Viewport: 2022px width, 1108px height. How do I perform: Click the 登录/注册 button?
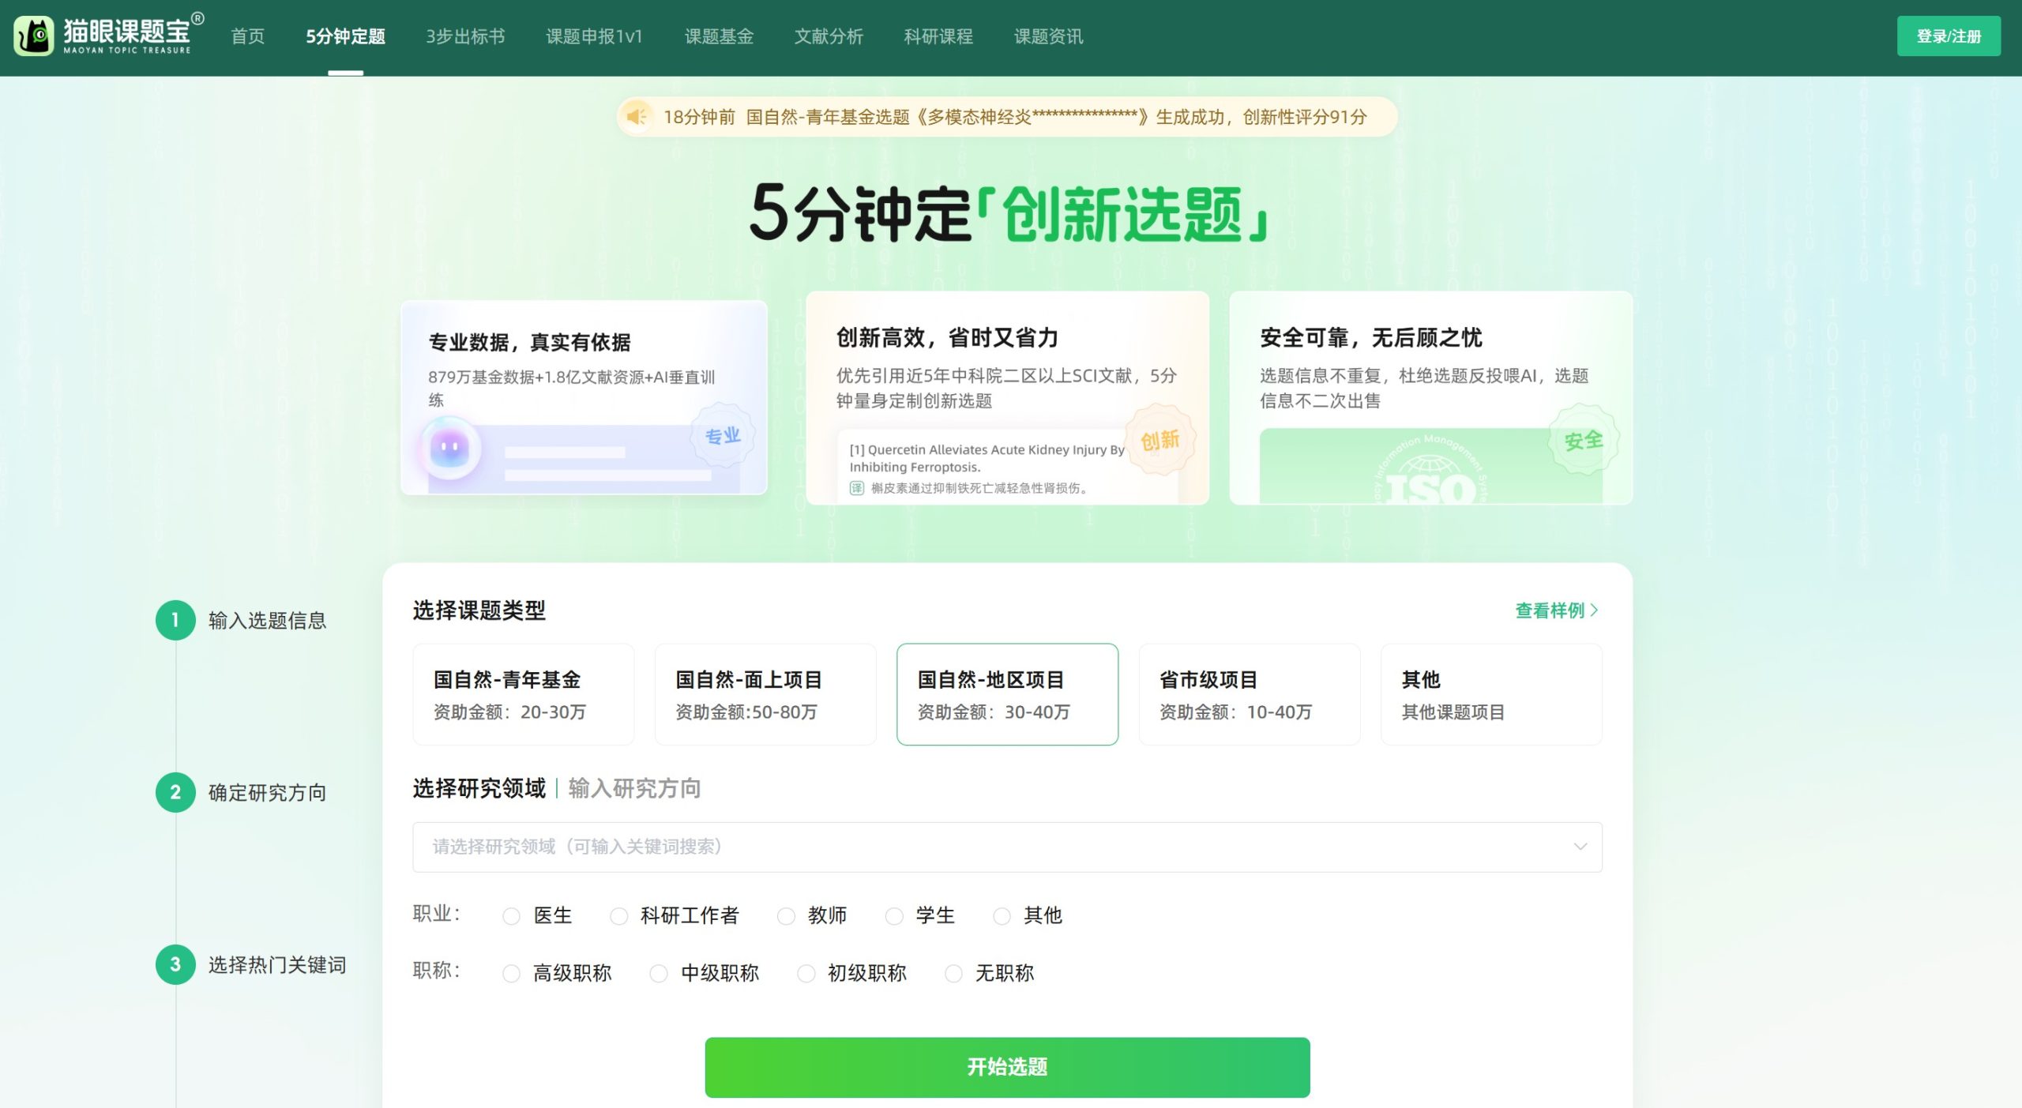coord(1948,36)
